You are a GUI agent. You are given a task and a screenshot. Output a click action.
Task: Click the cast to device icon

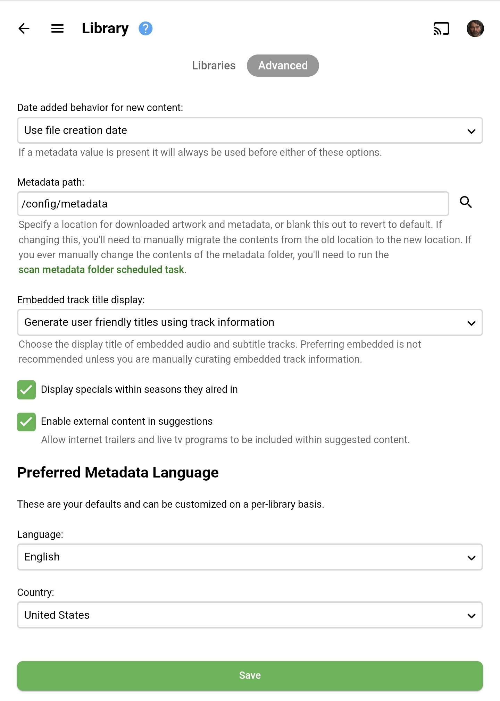441,28
